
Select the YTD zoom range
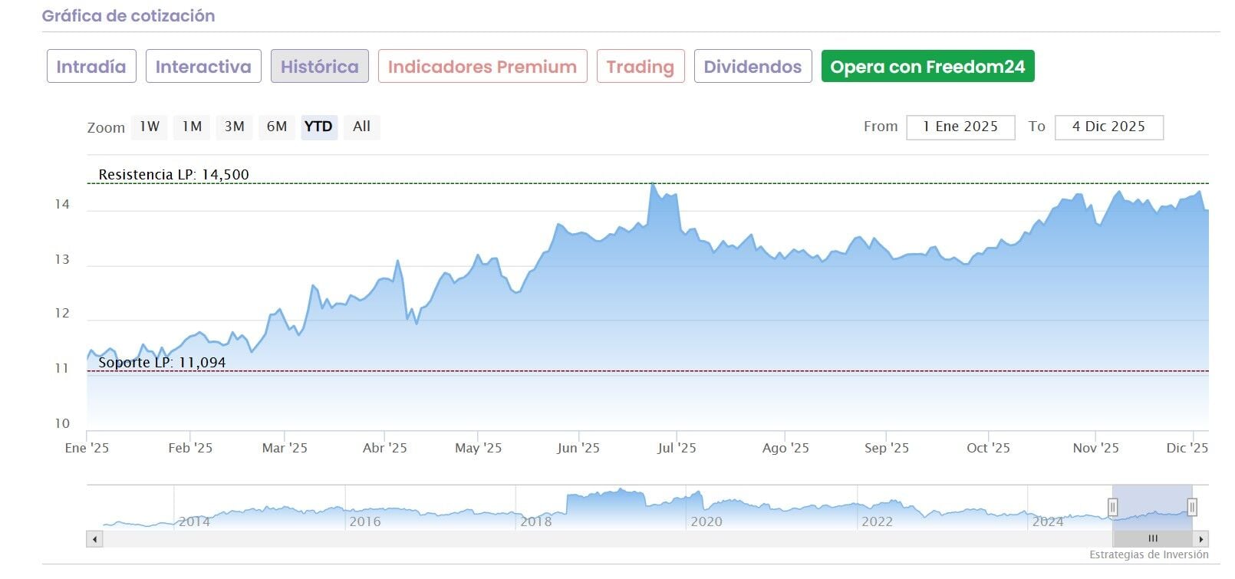(318, 127)
